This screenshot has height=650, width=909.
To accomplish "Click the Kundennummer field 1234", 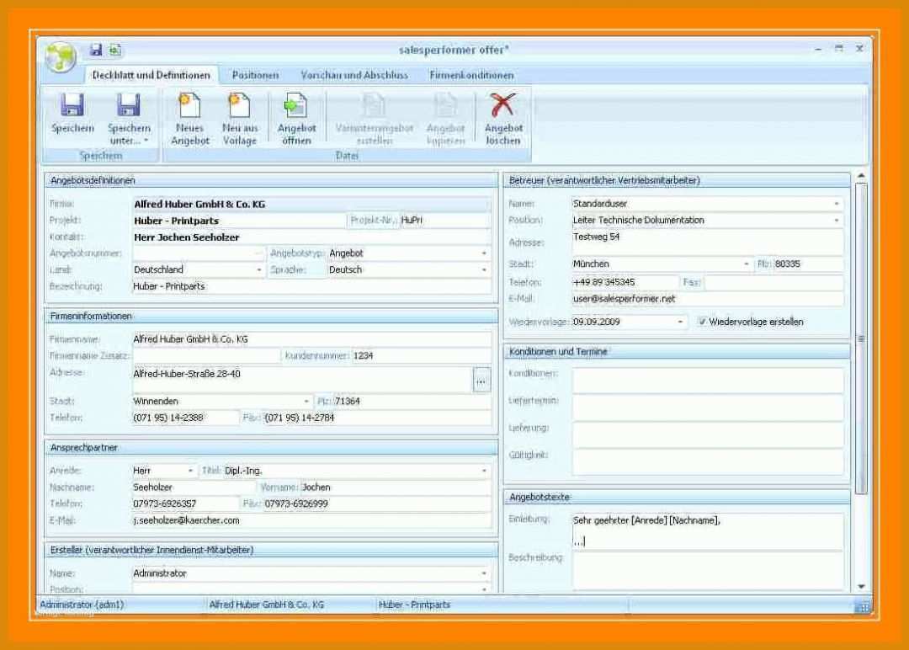I will [x=422, y=356].
